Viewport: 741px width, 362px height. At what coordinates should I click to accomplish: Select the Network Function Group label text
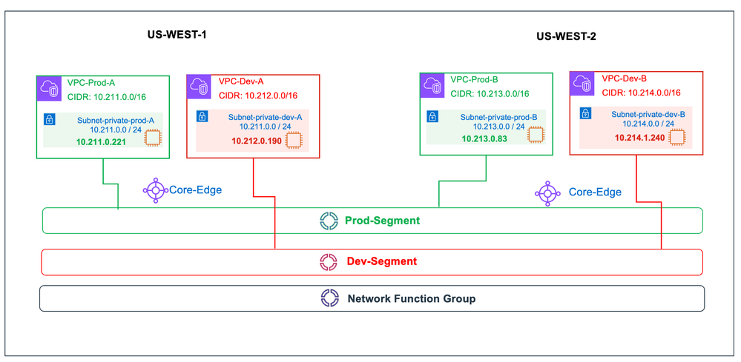(x=411, y=299)
